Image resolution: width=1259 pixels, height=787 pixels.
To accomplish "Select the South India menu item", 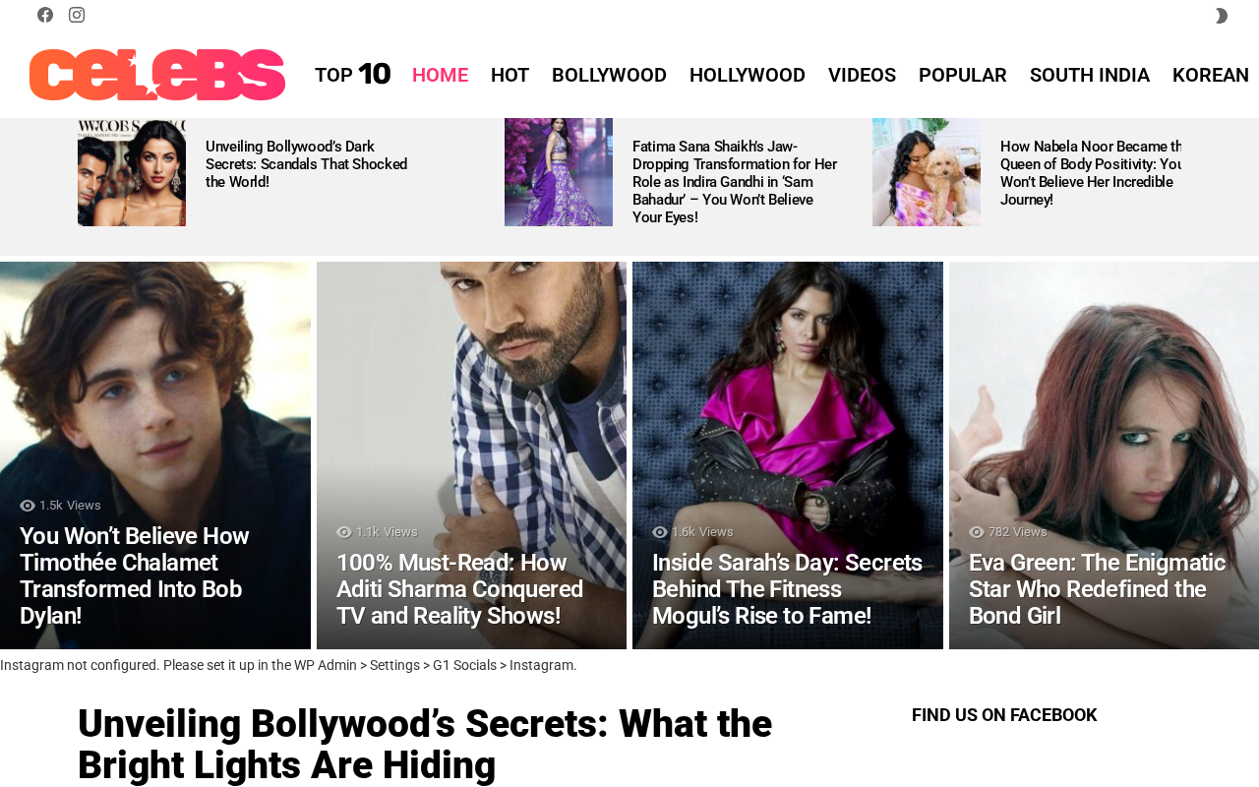I will [1090, 75].
